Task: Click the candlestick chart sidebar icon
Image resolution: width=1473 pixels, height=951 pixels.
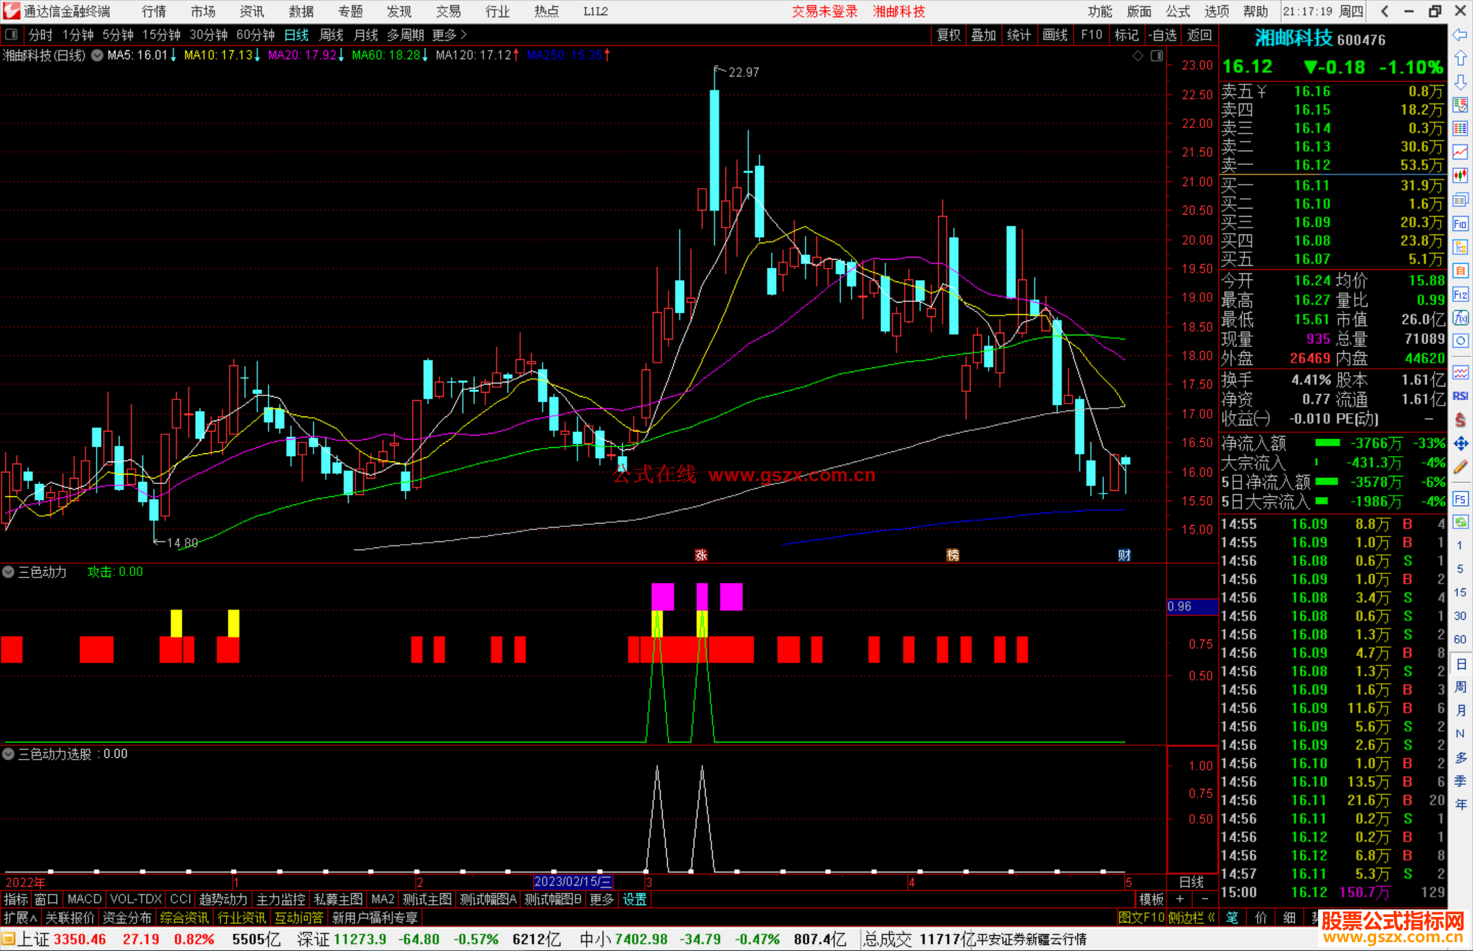Action: click(1460, 176)
